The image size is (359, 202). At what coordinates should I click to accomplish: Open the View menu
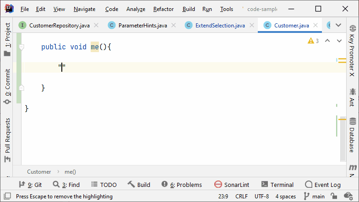(x=59, y=9)
